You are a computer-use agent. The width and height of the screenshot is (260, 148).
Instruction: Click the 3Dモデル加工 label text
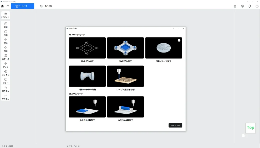point(125,61)
